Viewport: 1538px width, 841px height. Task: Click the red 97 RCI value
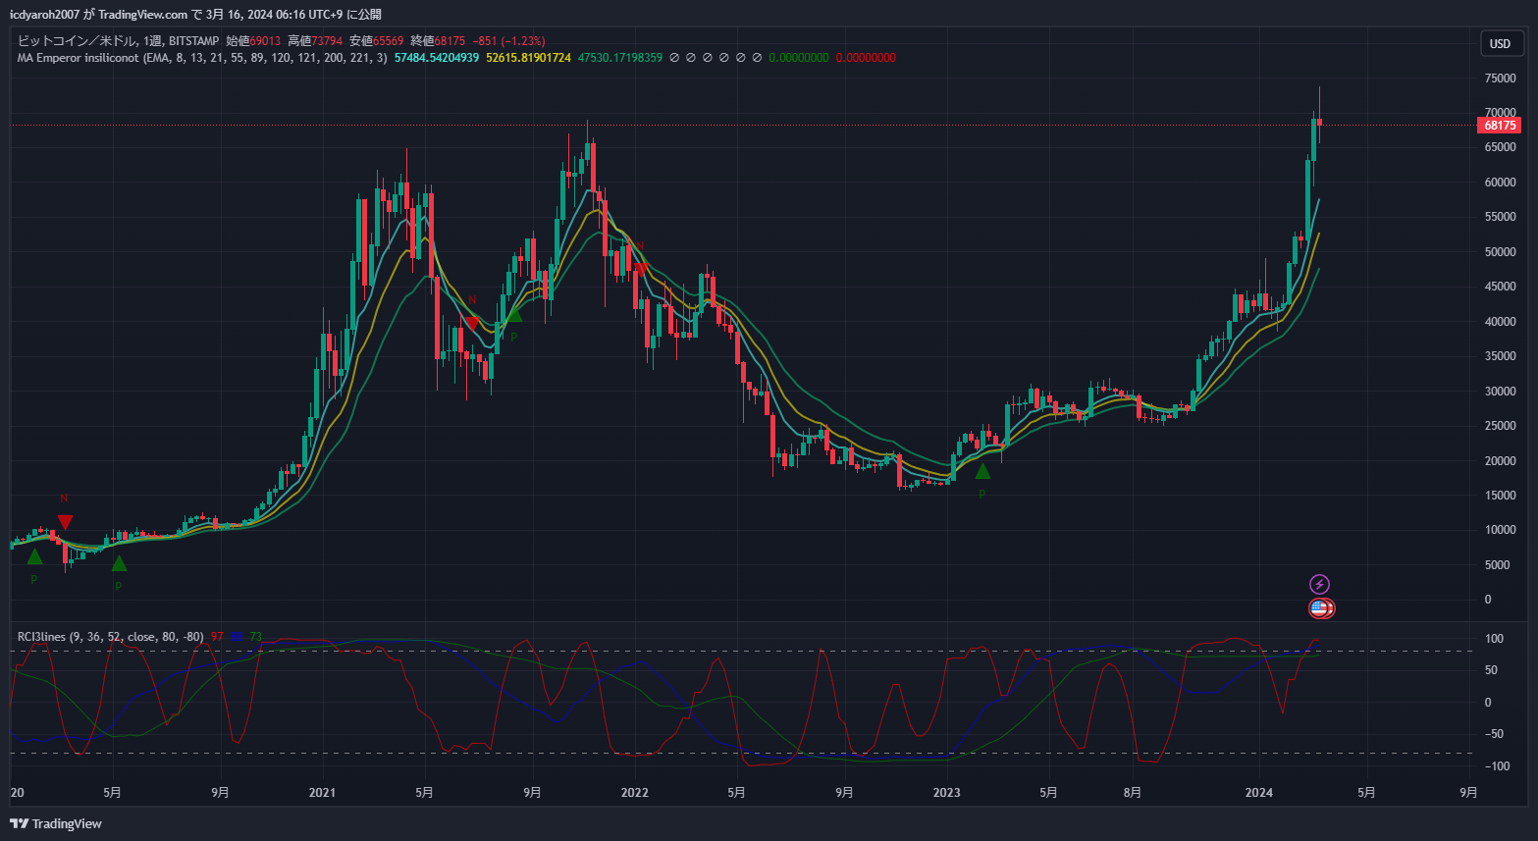pos(217,637)
